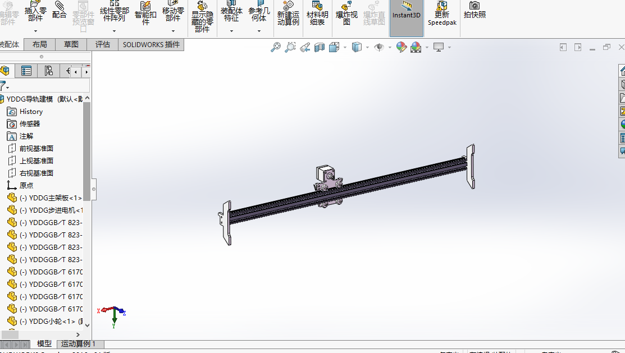625x353 pixels.
Task: Click the tree filter funnel icon
Action: pos(4,86)
